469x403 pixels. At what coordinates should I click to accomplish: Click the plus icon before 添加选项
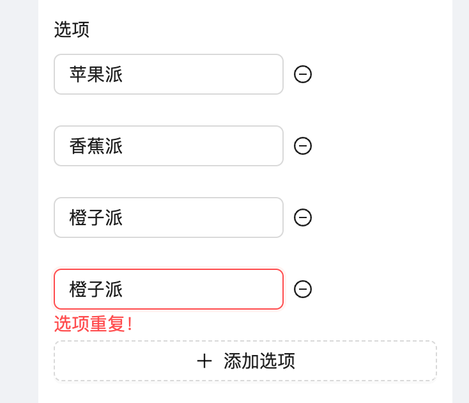pyautogui.click(x=204, y=361)
